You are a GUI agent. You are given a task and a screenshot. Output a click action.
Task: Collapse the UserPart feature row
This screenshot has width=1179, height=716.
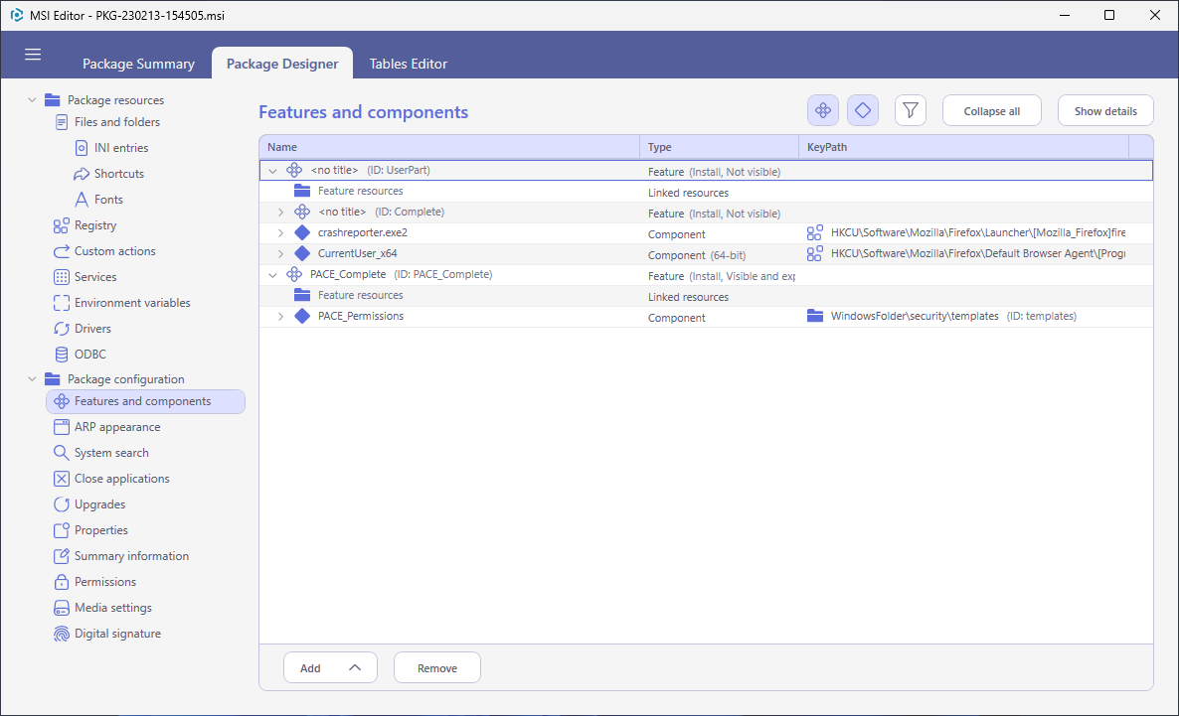273,171
